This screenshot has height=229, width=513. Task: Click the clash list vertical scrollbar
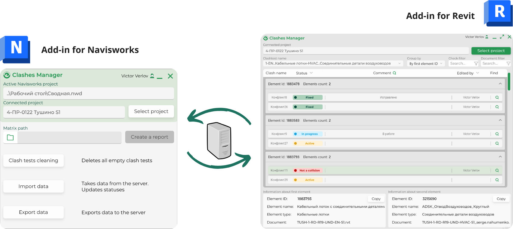tap(509, 82)
